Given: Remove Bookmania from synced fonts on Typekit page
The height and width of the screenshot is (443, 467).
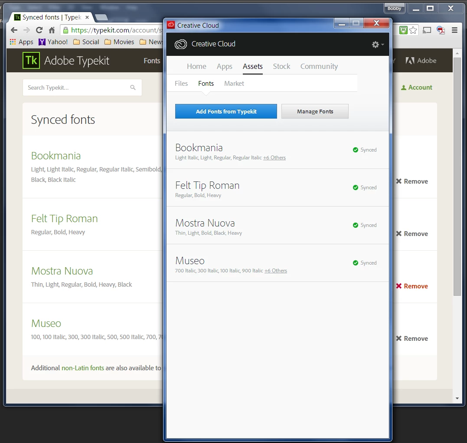Looking at the screenshot, I should coord(412,181).
